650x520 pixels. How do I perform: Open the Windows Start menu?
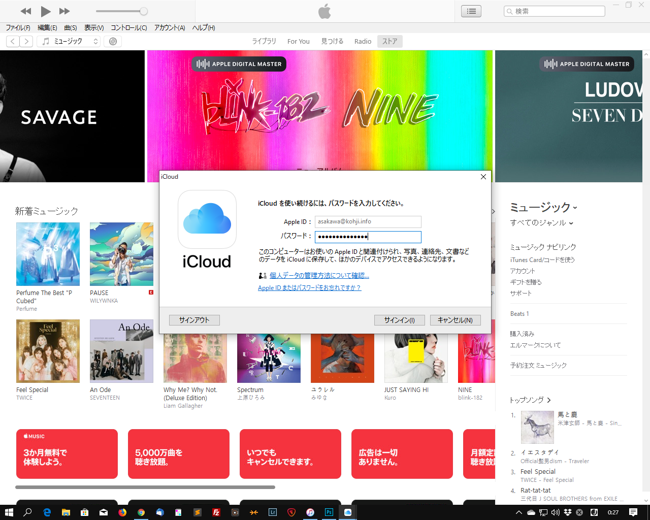coord(9,512)
